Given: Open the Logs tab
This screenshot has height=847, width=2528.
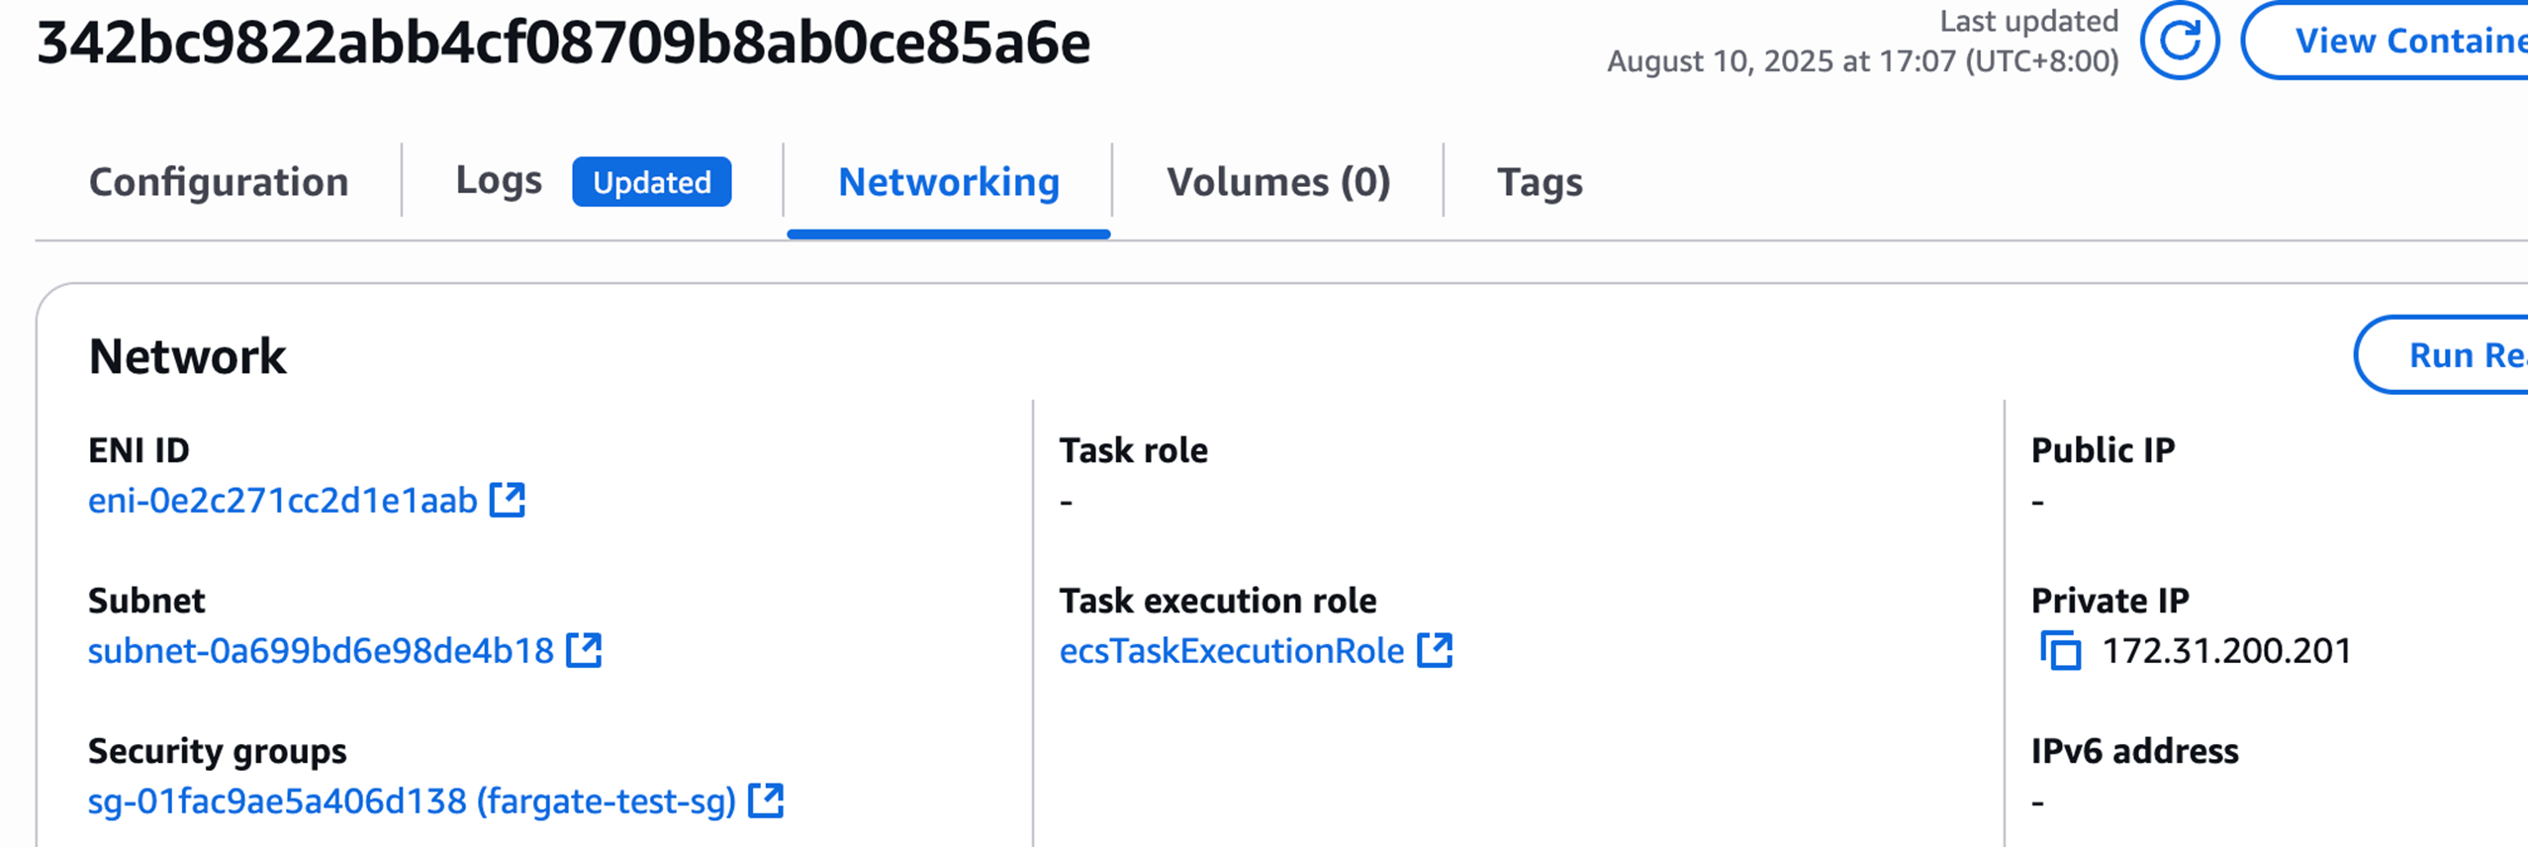Looking at the screenshot, I should (x=499, y=180).
